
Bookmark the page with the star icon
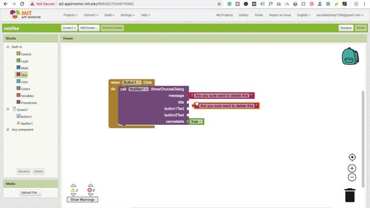[x=219, y=4]
